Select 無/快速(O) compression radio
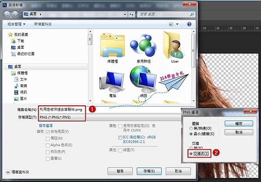 pos(191,128)
